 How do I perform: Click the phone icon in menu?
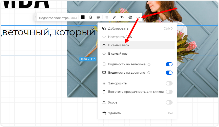point(104,64)
